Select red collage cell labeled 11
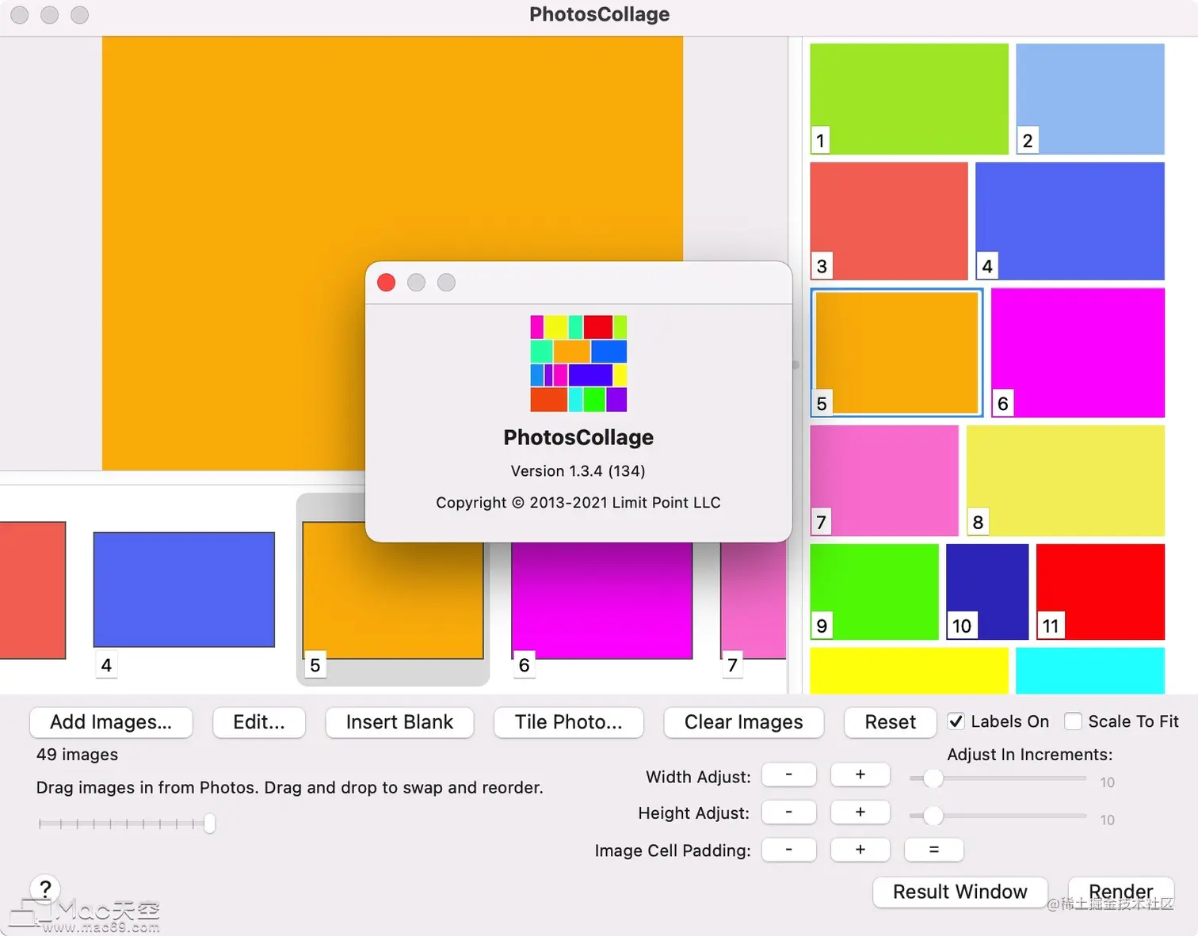This screenshot has height=936, width=1198. tap(1101, 592)
